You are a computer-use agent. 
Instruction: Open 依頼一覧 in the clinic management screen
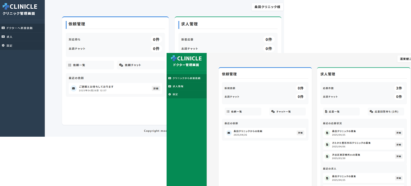point(90,65)
